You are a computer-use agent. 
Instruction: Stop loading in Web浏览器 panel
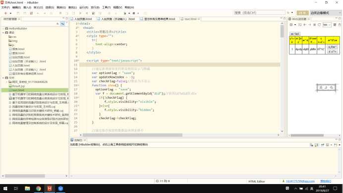click(x=314, y=25)
